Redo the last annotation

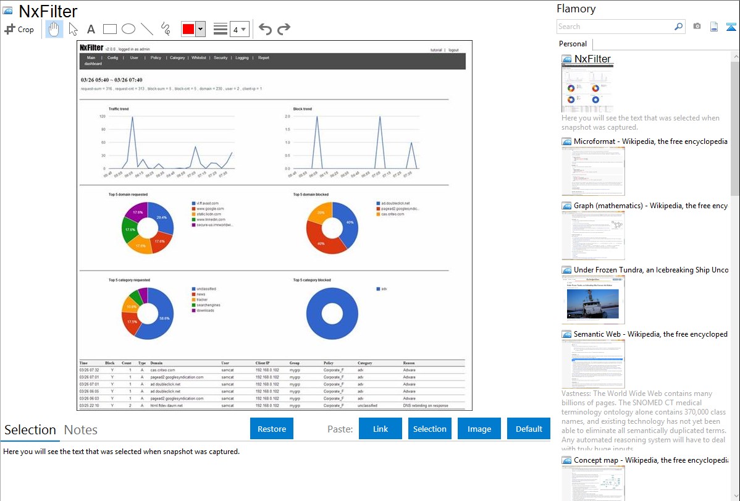coord(284,29)
